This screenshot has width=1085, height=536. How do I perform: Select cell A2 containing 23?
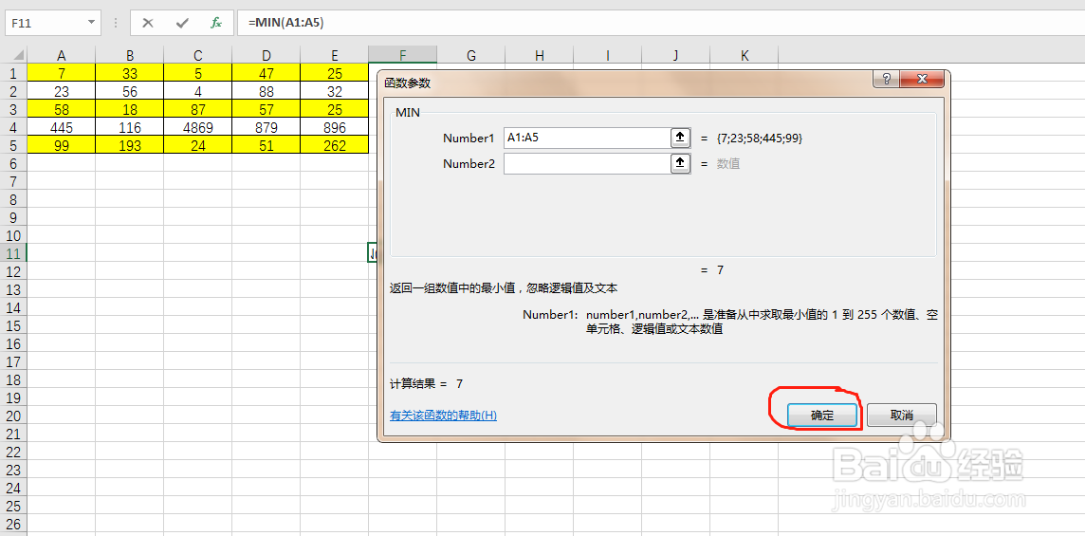pos(62,91)
